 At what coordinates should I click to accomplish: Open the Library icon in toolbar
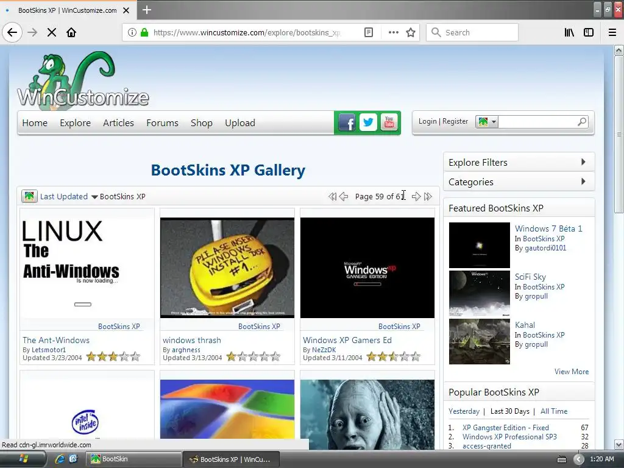(x=569, y=32)
